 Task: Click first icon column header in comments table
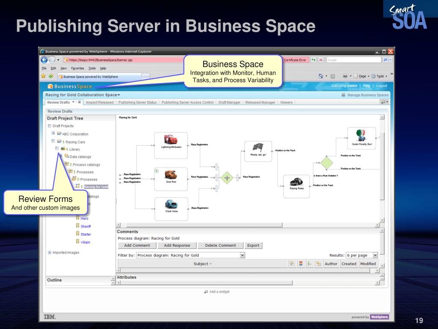292,263
